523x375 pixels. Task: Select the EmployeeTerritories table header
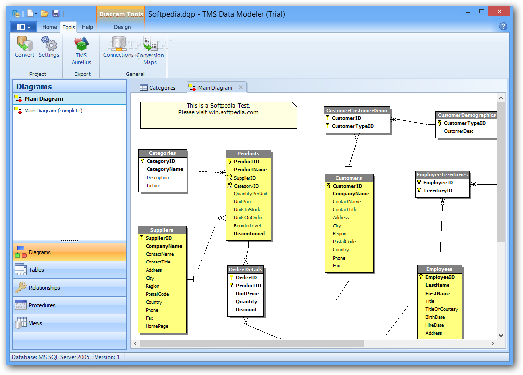[x=442, y=175]
